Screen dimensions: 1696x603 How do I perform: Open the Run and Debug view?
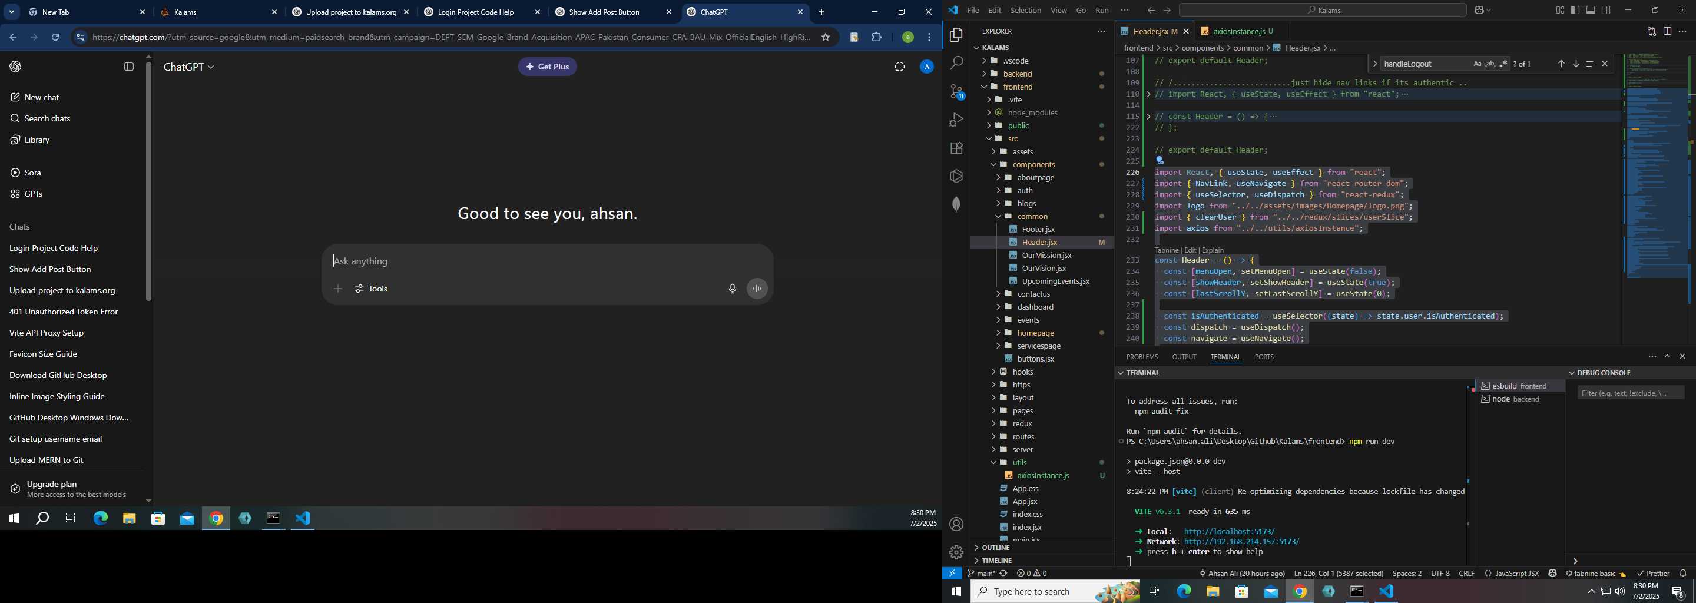click(956, 120)
